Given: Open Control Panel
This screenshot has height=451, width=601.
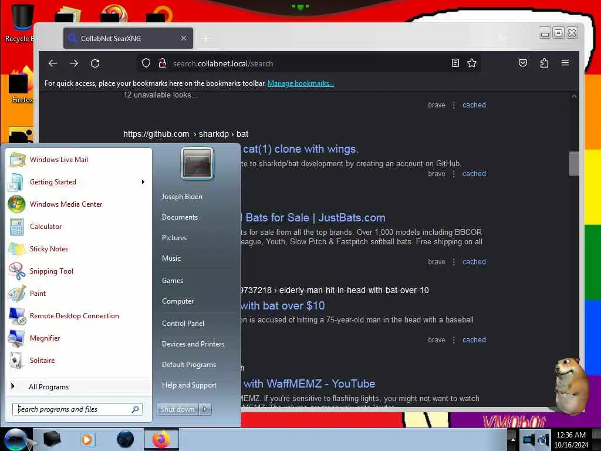Looking at the screenshot, I should (183, 324).
